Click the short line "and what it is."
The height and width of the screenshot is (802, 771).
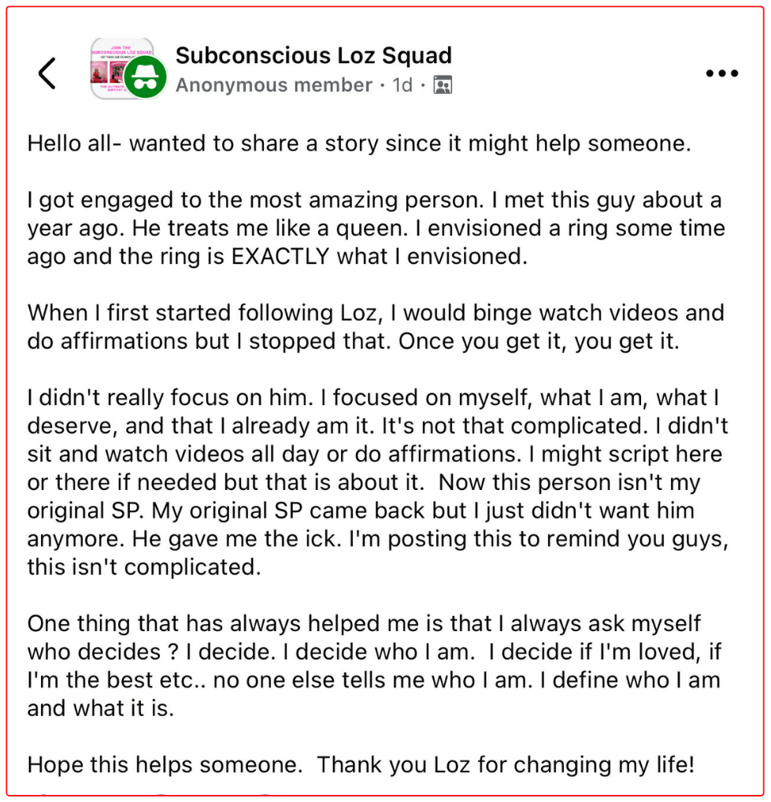pyautogui.click(x=100, y=707)
